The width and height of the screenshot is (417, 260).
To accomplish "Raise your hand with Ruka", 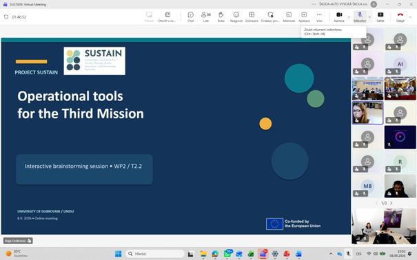I will click(x=221, y=17).
